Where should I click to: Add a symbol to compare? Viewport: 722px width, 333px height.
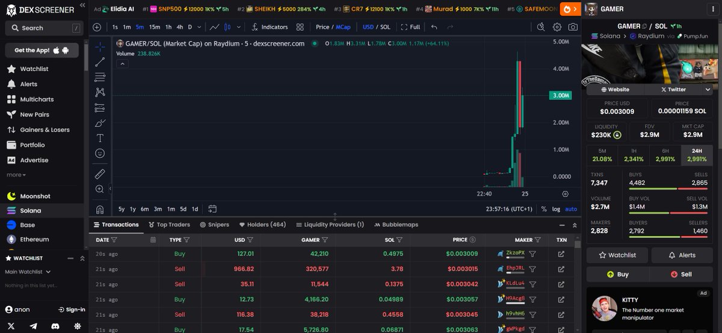click(x=97, y=27)
